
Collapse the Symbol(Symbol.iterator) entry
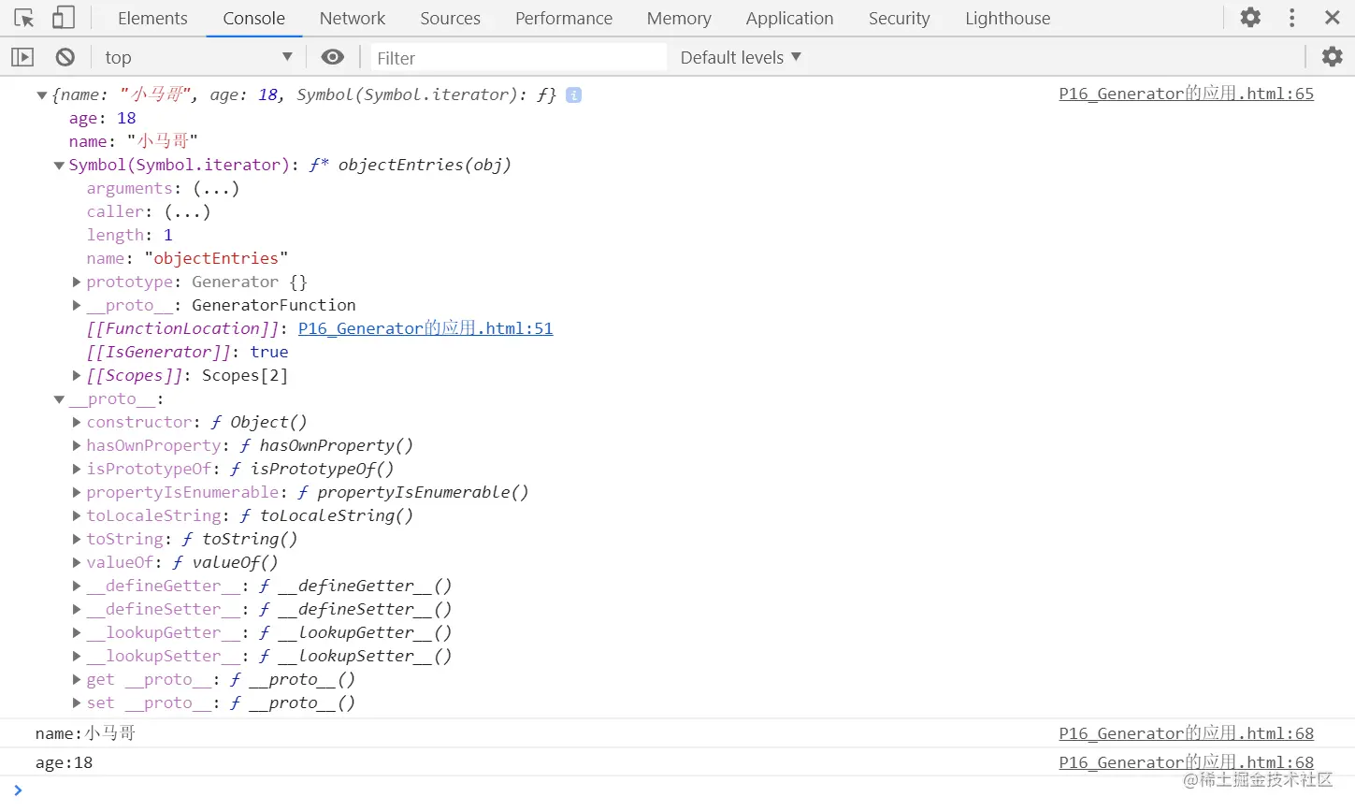point(59,165)
